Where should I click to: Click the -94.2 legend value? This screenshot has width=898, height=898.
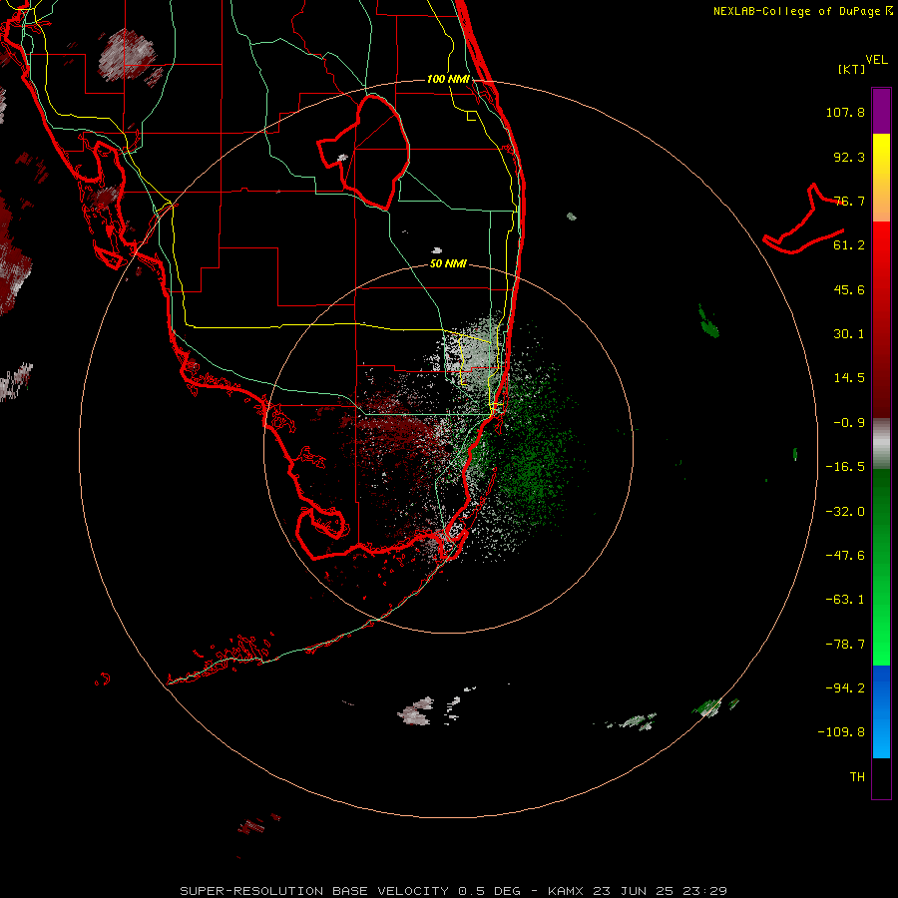coord(845,687)
